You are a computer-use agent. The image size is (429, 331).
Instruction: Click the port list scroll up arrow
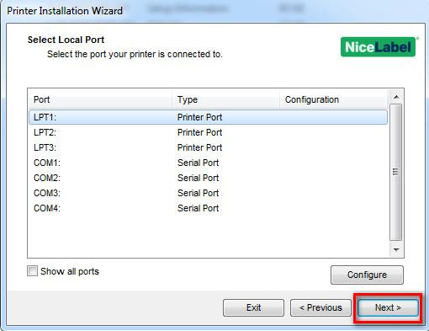click(x=396, y=97)
